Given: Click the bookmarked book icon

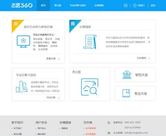Looking at the screenshot, I should [126, 93].
